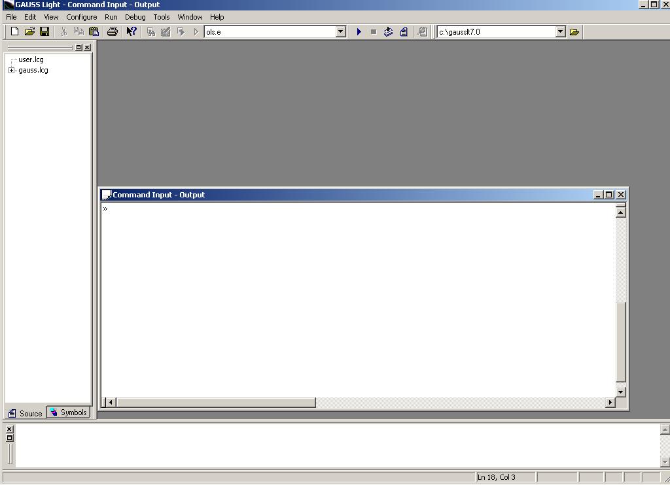Minimize the Command Input - Output window
The height and width of the screenshot is (485, 670).
598,195
